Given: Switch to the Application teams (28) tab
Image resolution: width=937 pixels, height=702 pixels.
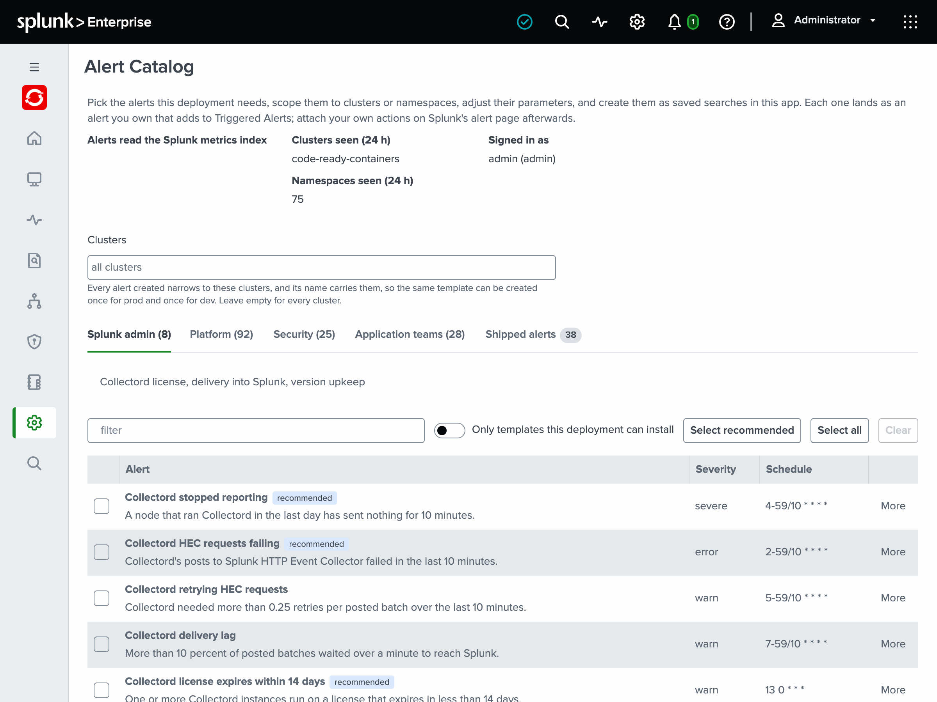Looking at the screenshot, I should (x=410, y=334).
